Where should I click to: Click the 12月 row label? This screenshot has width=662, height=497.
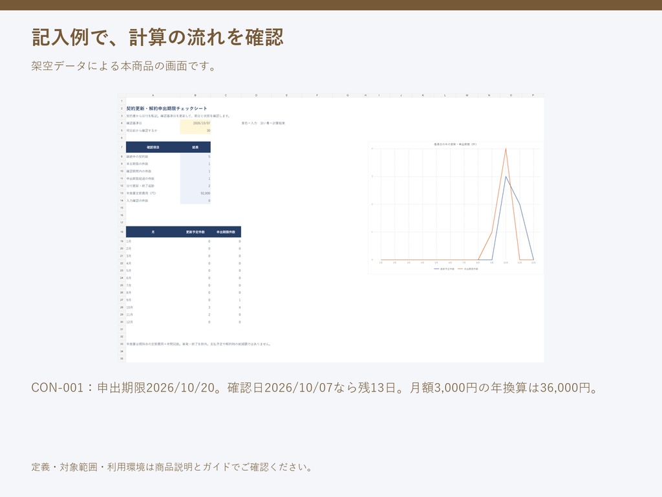129,322
